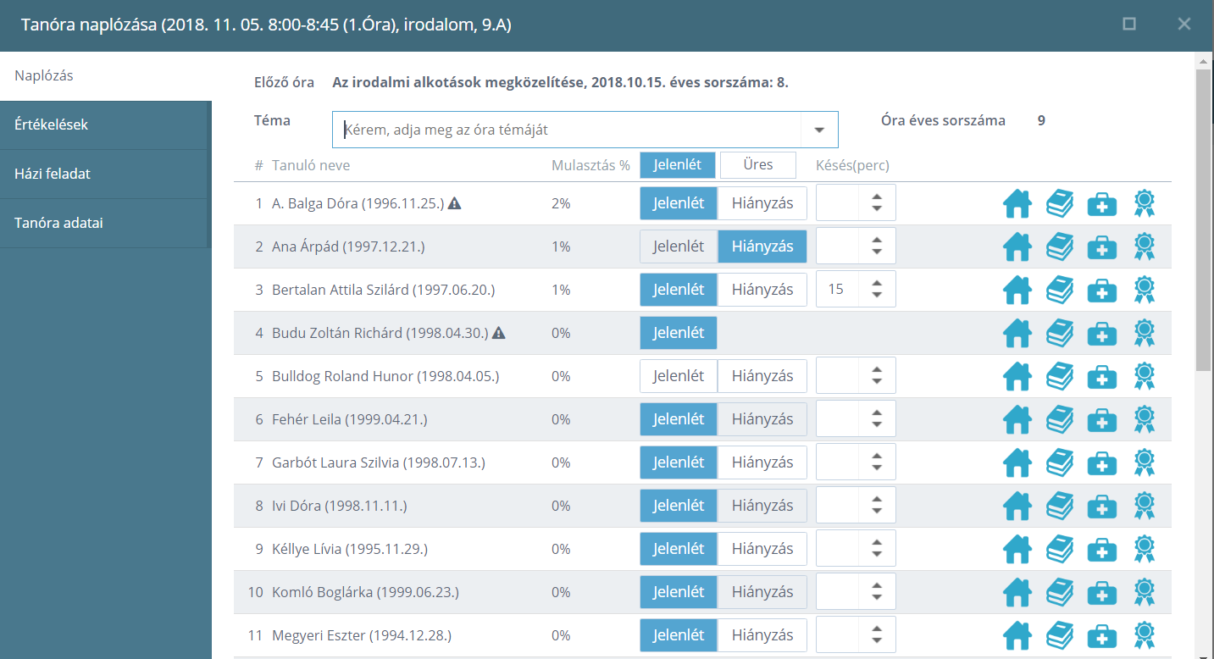Click the books icon for Bertalan Attila Szilárd
Screen dimensions: 1214x659
click(x=1060, y=290)
